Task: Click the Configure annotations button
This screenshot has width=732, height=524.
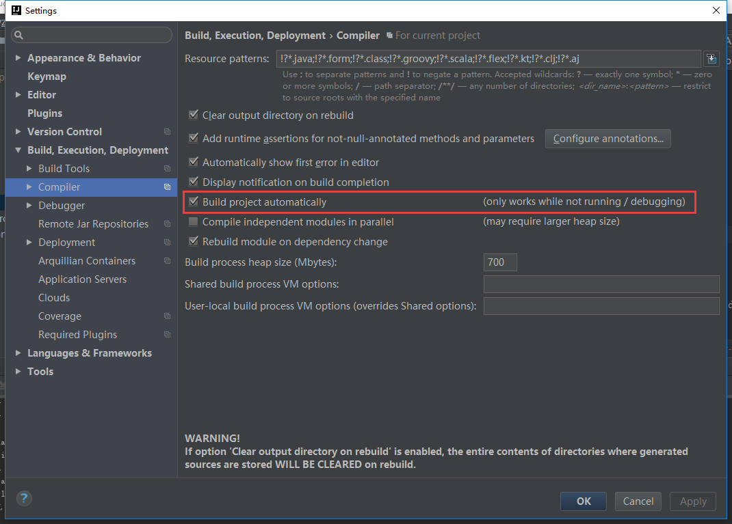Action: coord(607,139)
